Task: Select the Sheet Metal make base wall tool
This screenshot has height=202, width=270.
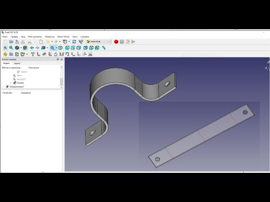Action: click(x=33, y=54)
